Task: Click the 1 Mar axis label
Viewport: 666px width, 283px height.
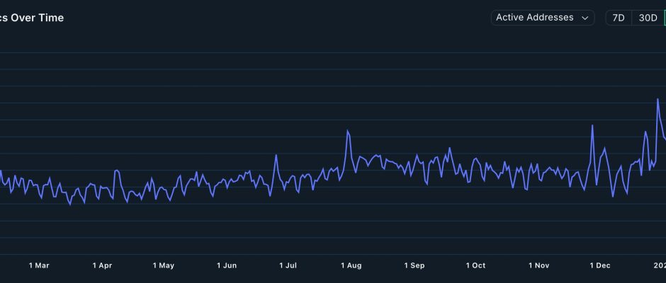Action: point(39,265)
